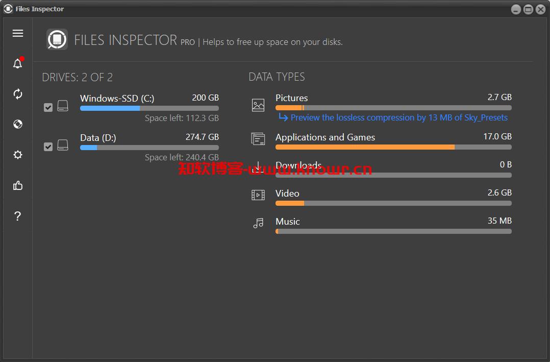550x362 pixels.
Task: Click Space left: 240.4 GB text
Action: 182,157
